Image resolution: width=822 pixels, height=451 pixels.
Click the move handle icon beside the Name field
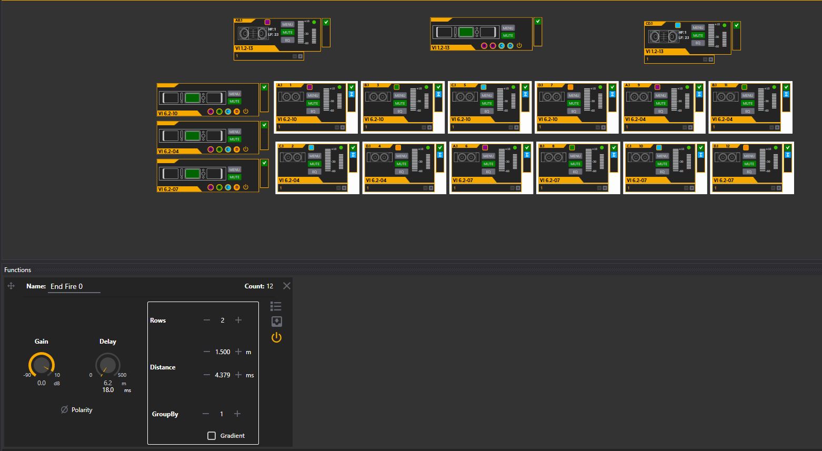coord(11,286)
